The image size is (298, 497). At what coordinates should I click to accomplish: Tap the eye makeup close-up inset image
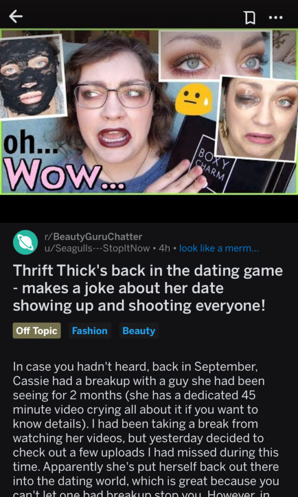[x=215, y=55]
